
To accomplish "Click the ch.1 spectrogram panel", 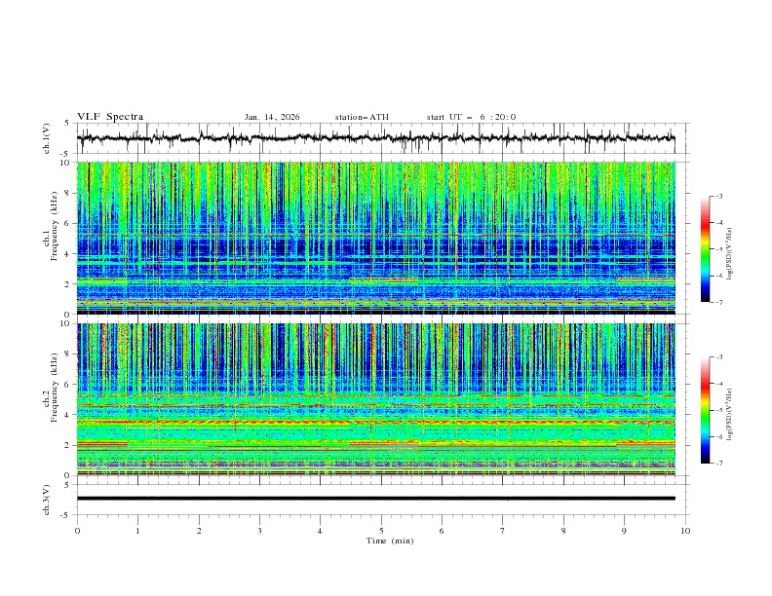I will pos(376,238).
